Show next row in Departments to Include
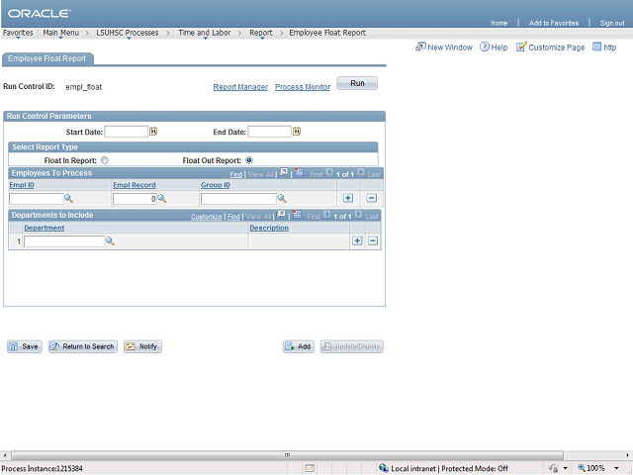Viewport: 633px width, 475px height. 358,215
